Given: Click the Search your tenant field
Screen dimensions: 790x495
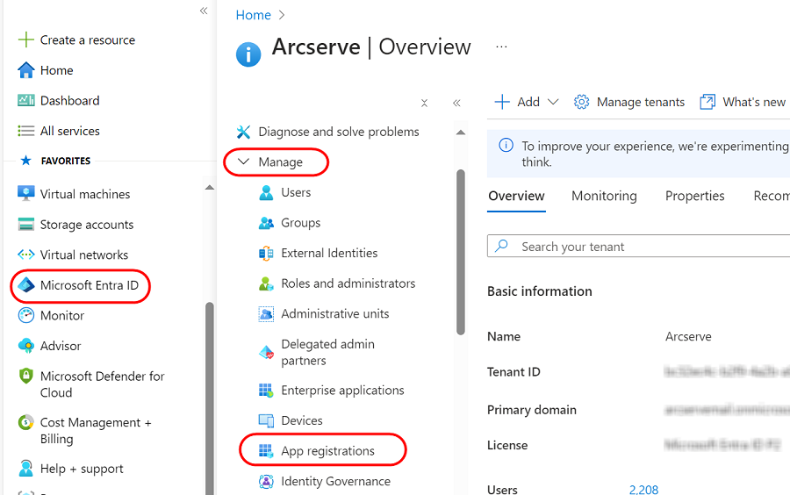Looking at the screenshot, I should [650, 247].
